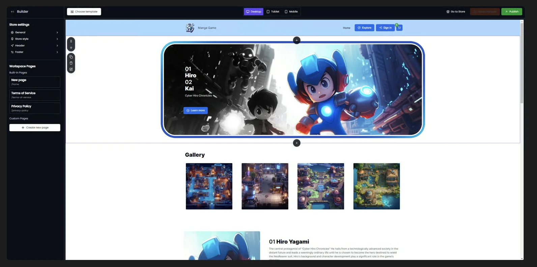Click the second Gallery thumbnail
This screenshot has height=267, width=537.
point(265,186)
